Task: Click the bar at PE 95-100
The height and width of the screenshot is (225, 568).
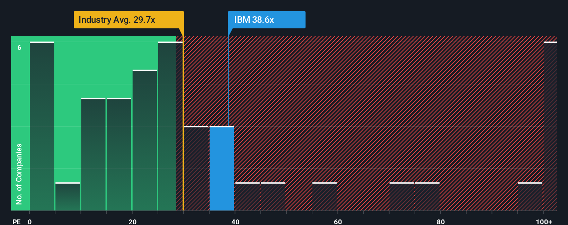Action: (530, 197)
